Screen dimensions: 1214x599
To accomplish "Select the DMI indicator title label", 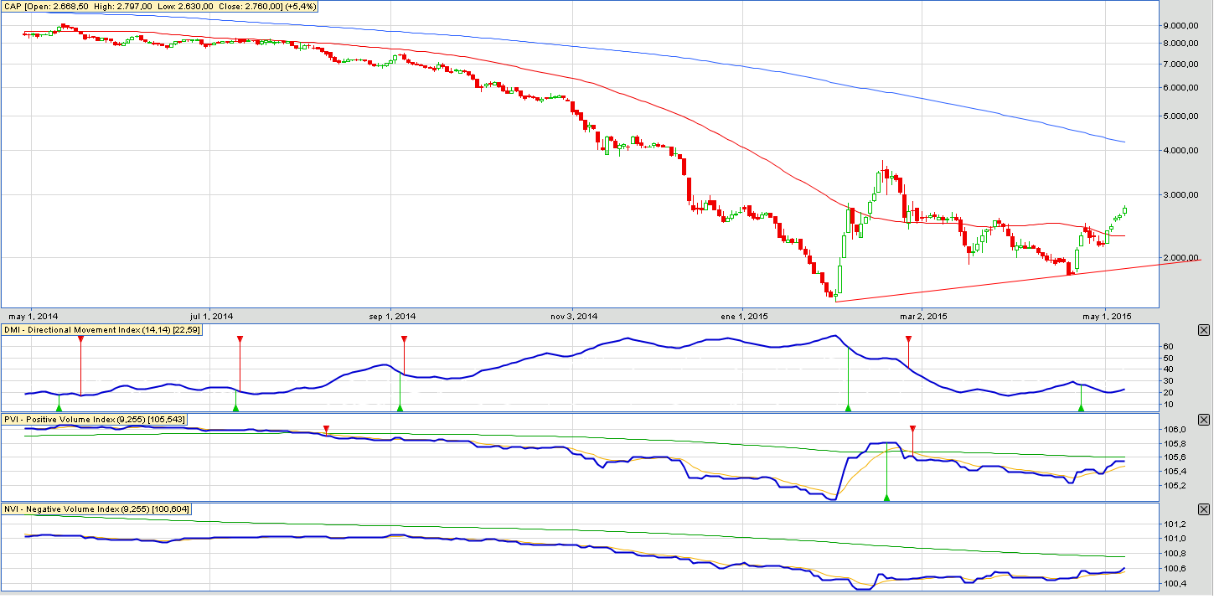I will pos(102,330).
